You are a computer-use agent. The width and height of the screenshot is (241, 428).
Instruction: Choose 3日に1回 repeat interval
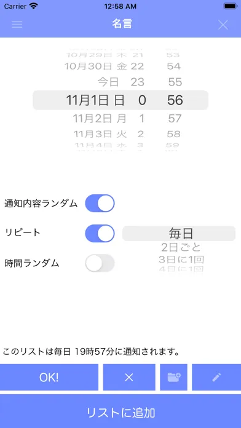pos(181,260)
